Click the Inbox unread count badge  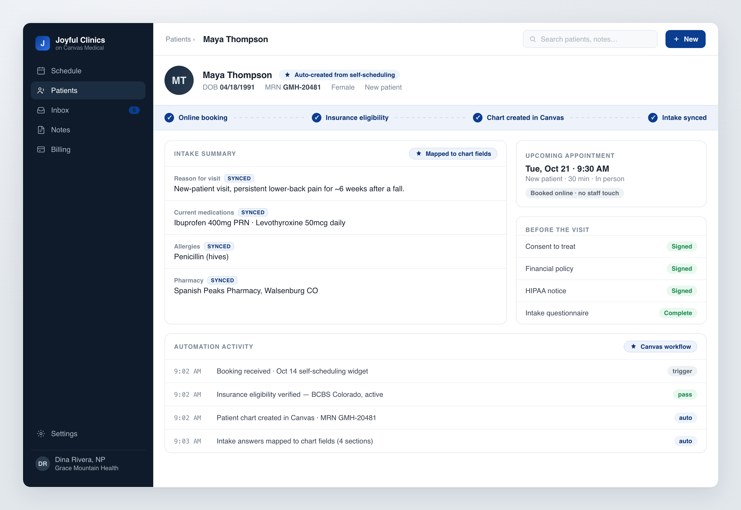134,110
